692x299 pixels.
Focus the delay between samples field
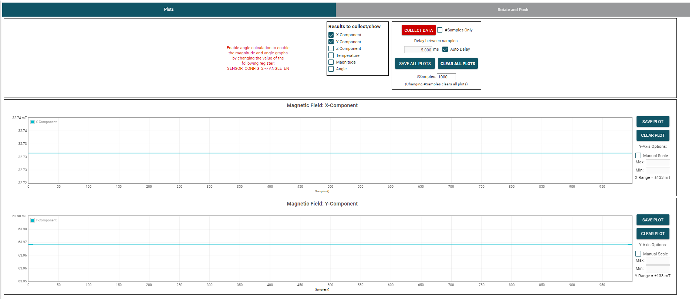tap(418, 50)
